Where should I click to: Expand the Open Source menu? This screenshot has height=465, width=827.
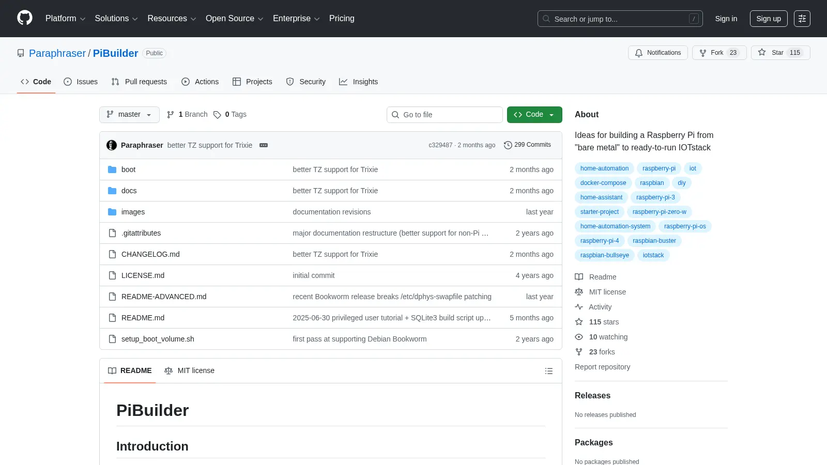(x=235, y=19)
